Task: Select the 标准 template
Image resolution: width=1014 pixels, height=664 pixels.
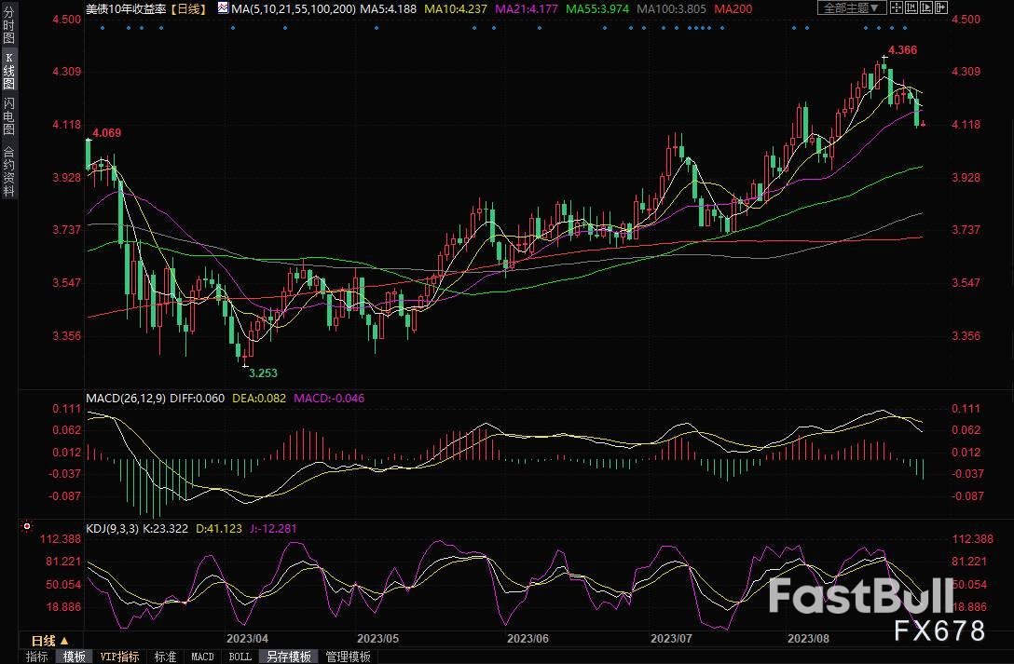Action: coord(165,657)
